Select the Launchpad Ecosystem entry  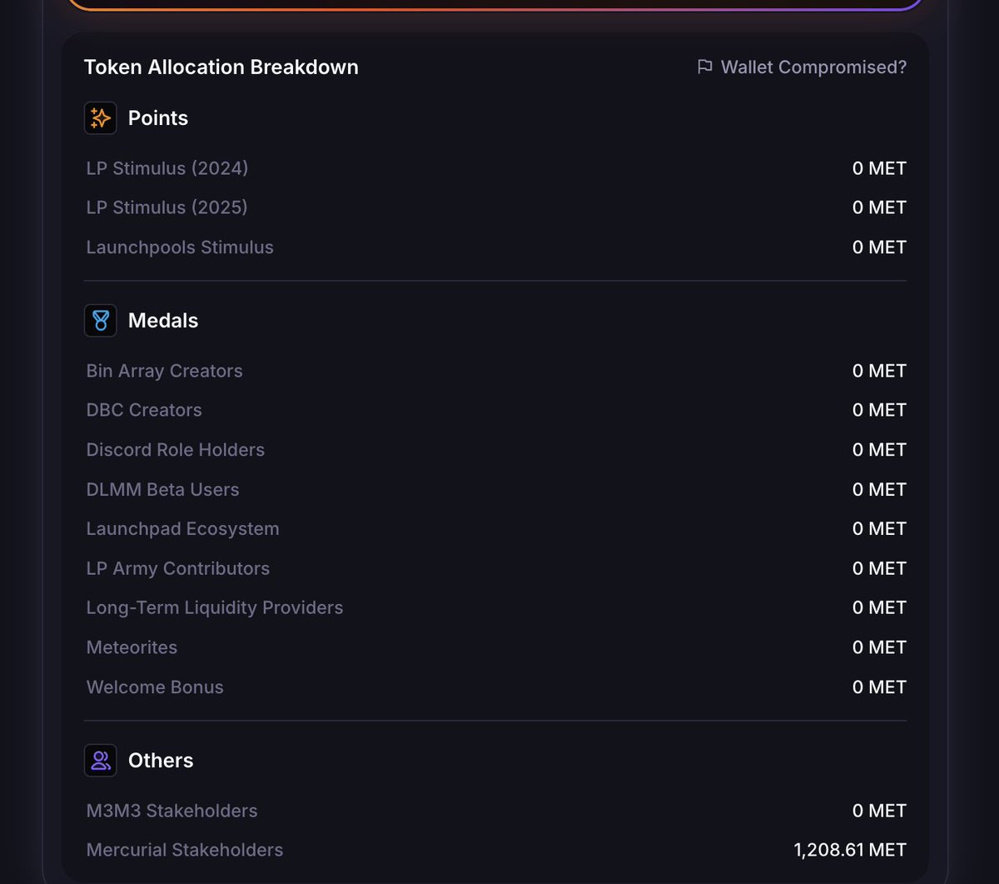click(182, 529)
